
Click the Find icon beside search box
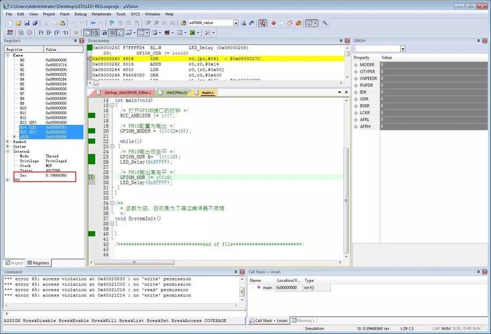pyautogui.click(x=243, y=23)
